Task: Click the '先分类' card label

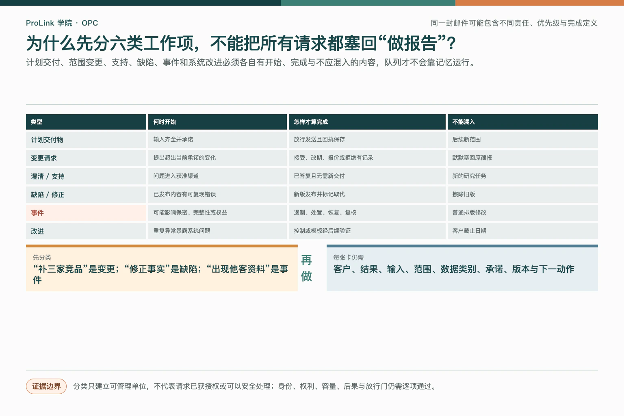Action: pos(42,258)
